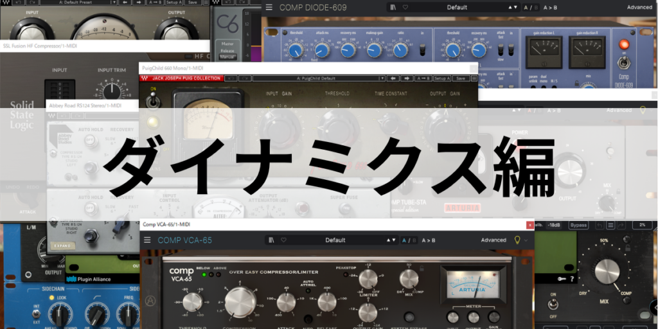Click the 2% value field bottom-right plugin
658x329 pixels.
click(642, 226)
